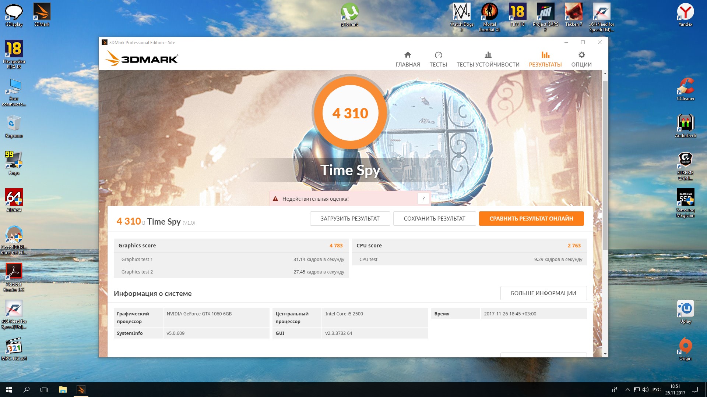Expand hidden system tray icons chevron
The image size is (707, 397).
tap(627, 390)
